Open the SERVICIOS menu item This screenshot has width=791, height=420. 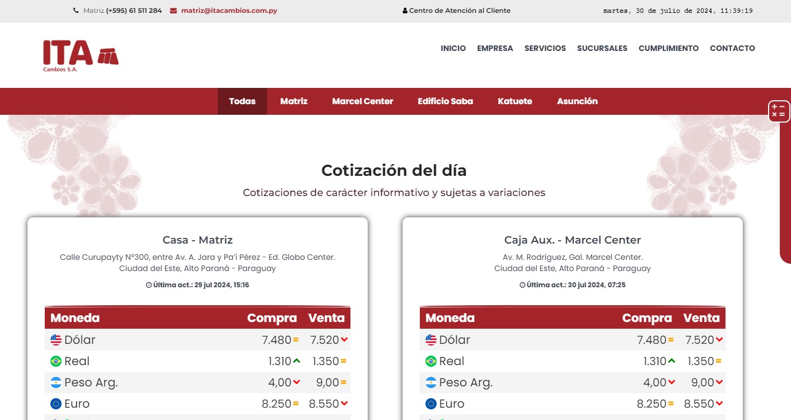coord(545,48)
